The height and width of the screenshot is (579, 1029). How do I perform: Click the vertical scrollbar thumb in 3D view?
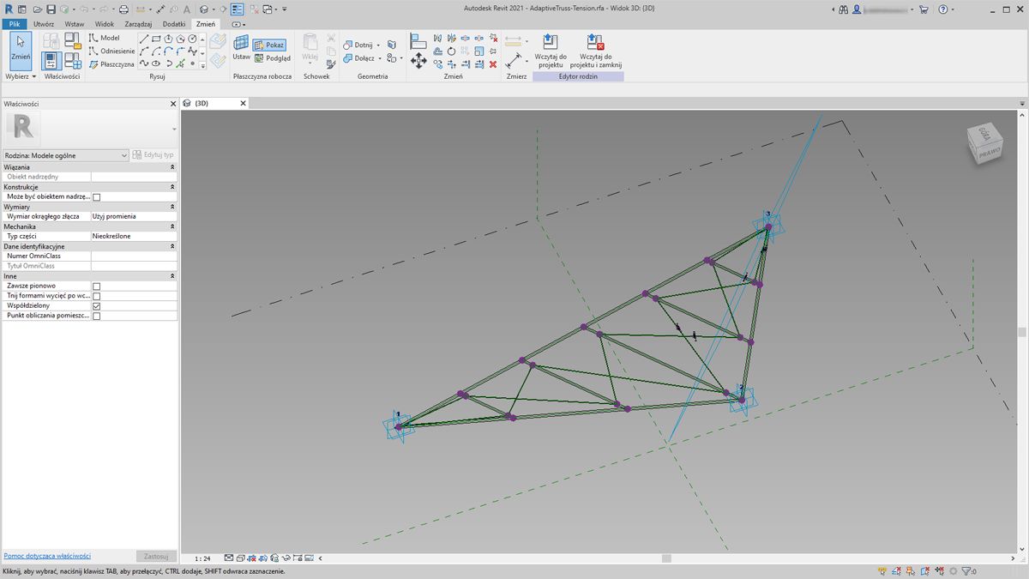tap(1021, 332)
